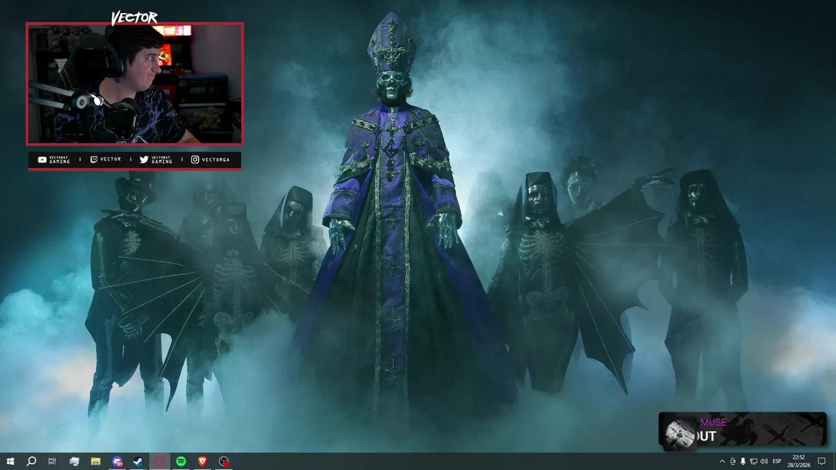Open taskbar Search magnifier
This screenshot has height=470, width=836.
(x=31, y=462)
